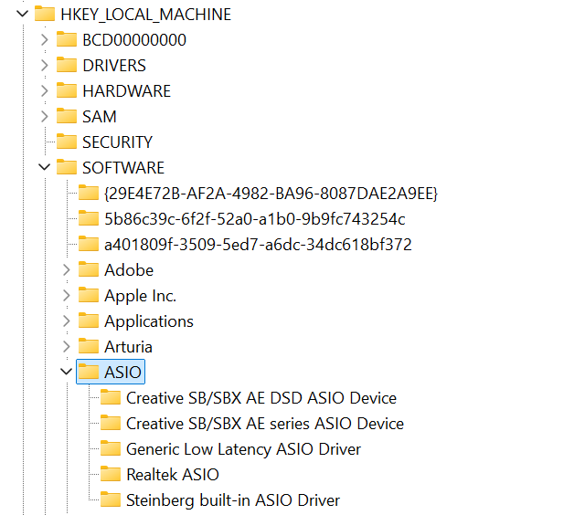Select Generic Low Latency ASIO Driver key
The image size is (574, 515).
coord(243,449)
